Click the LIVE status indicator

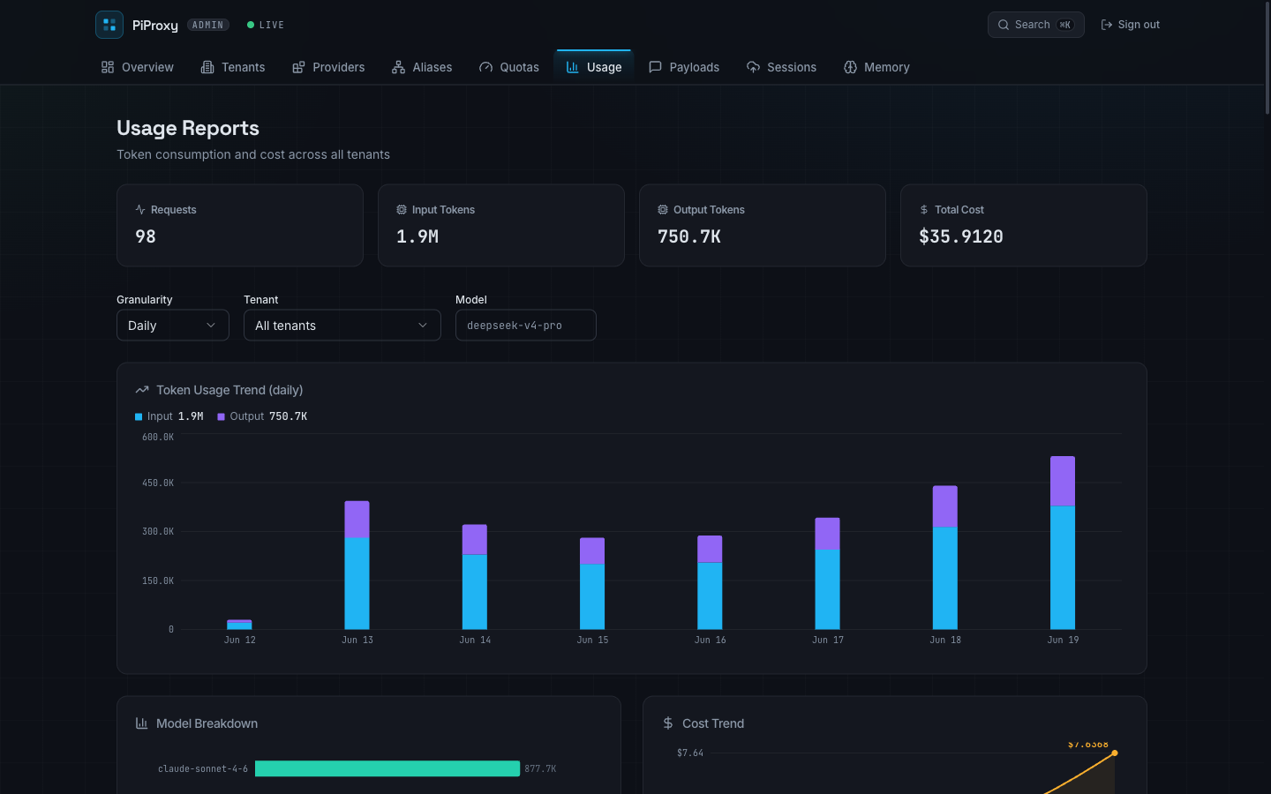pos(266,25)
